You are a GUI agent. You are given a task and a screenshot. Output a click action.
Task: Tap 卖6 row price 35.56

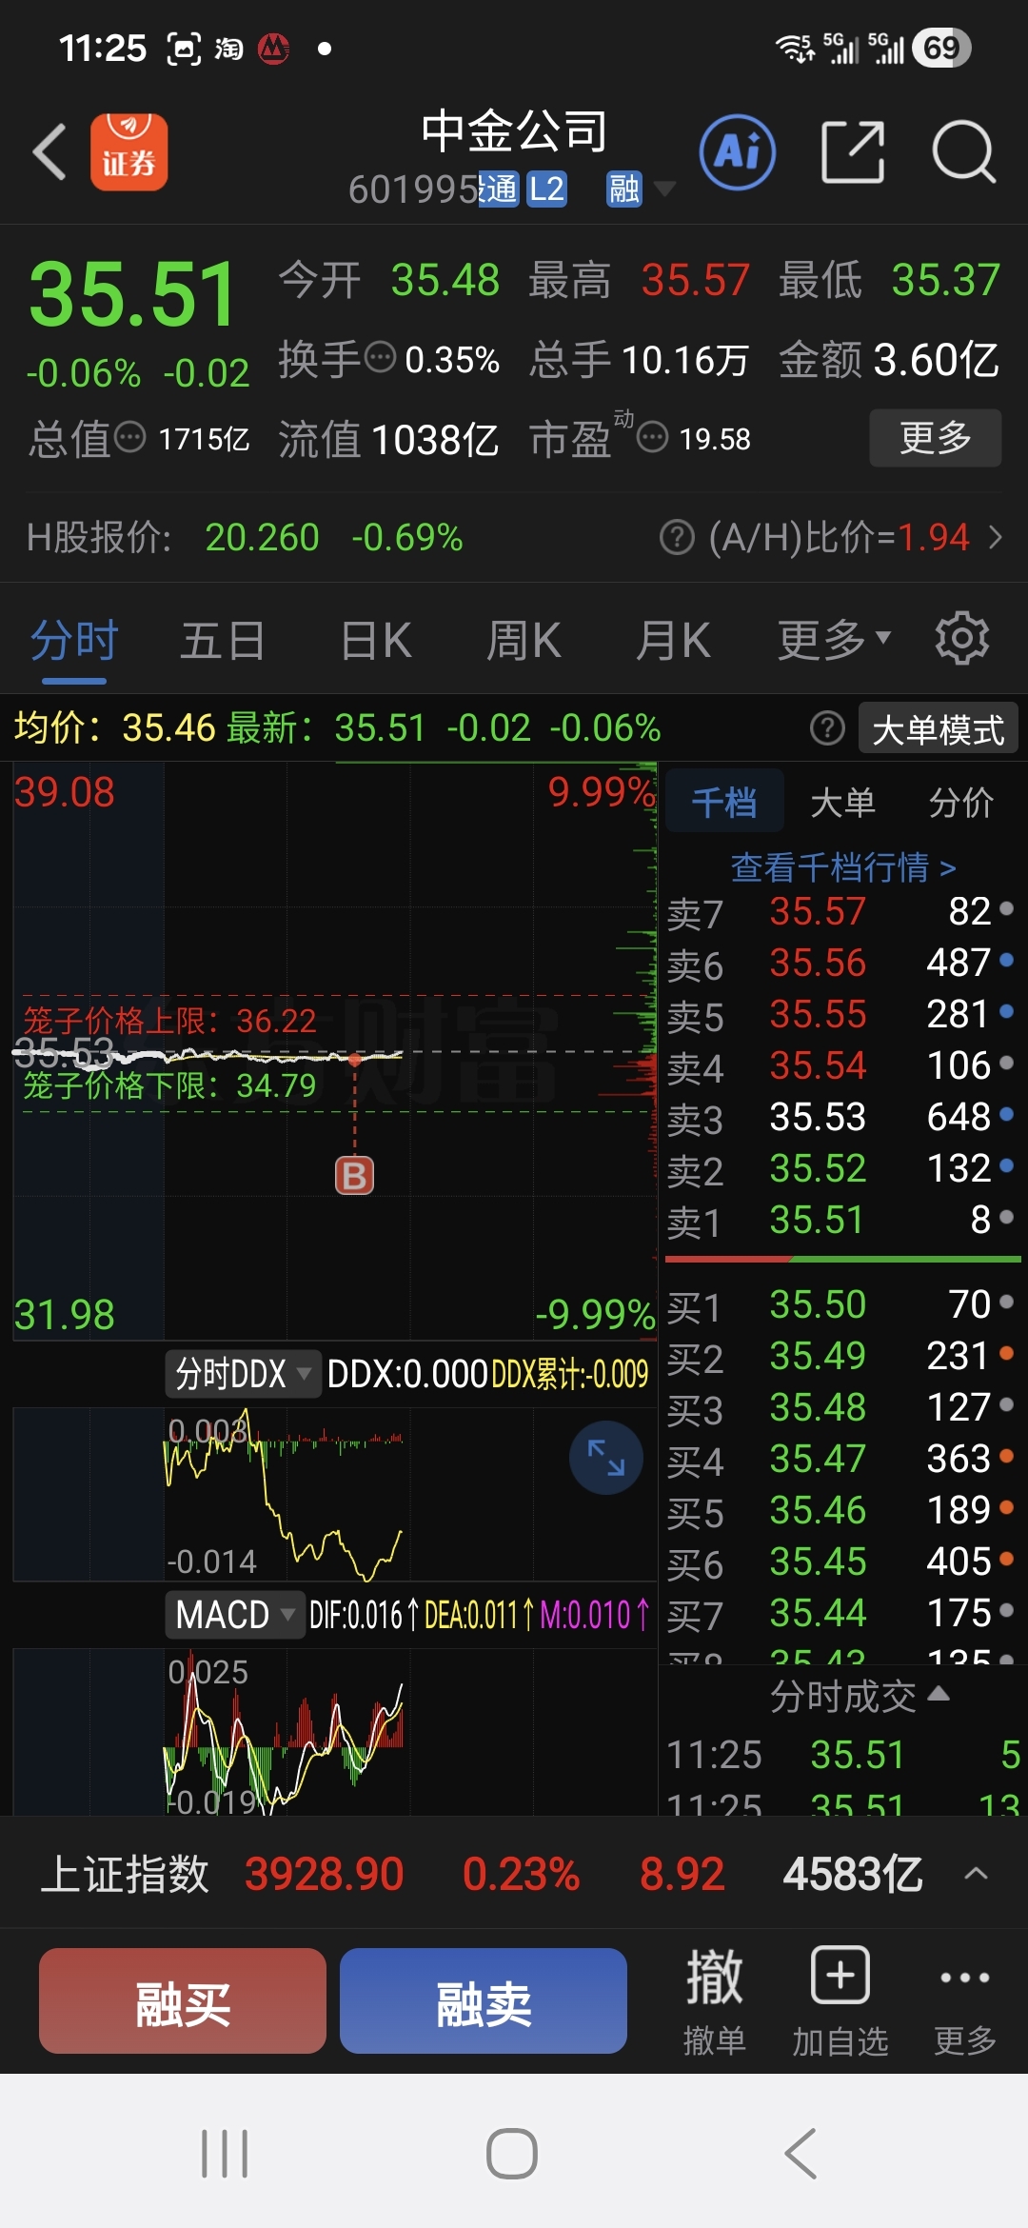pos(818,963)
